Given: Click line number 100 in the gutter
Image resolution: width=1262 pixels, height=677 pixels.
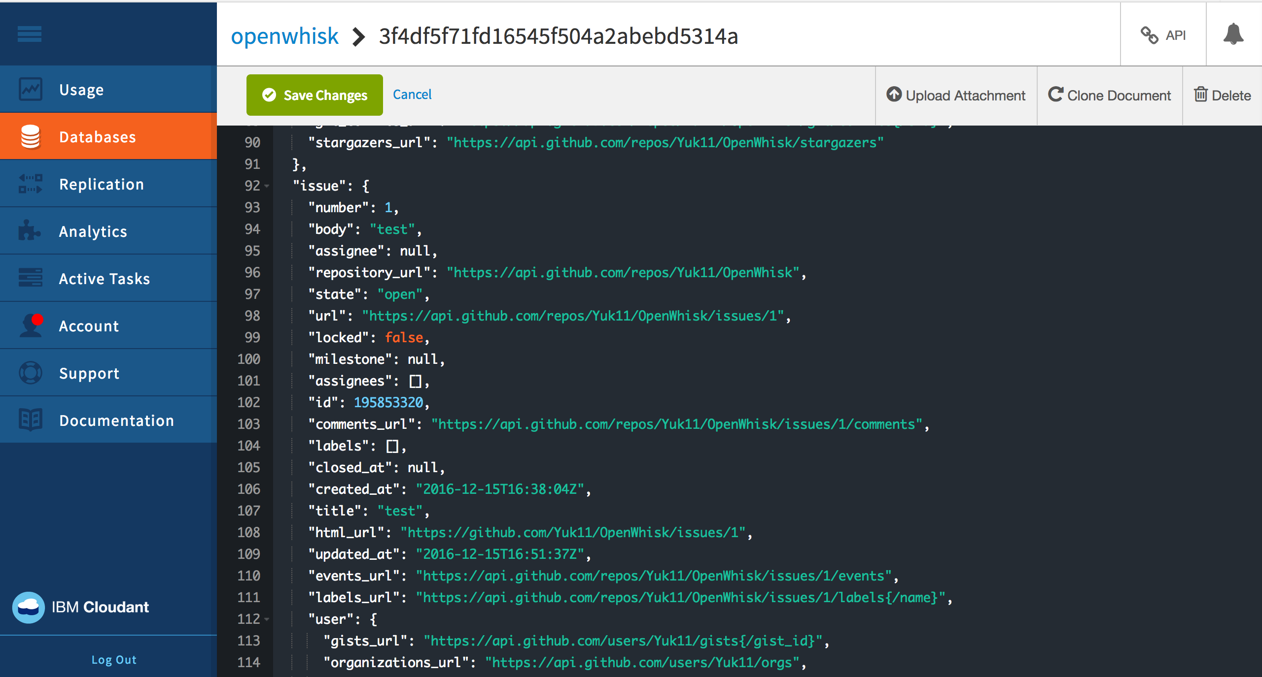Looking at the screenshot, I should (248, 359).
